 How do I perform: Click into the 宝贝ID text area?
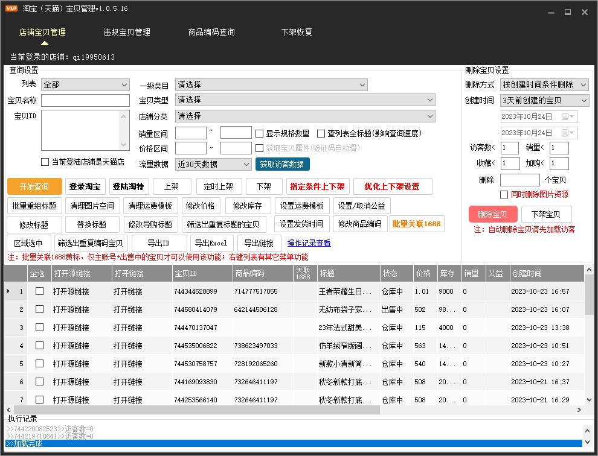[x=85, y=130]
